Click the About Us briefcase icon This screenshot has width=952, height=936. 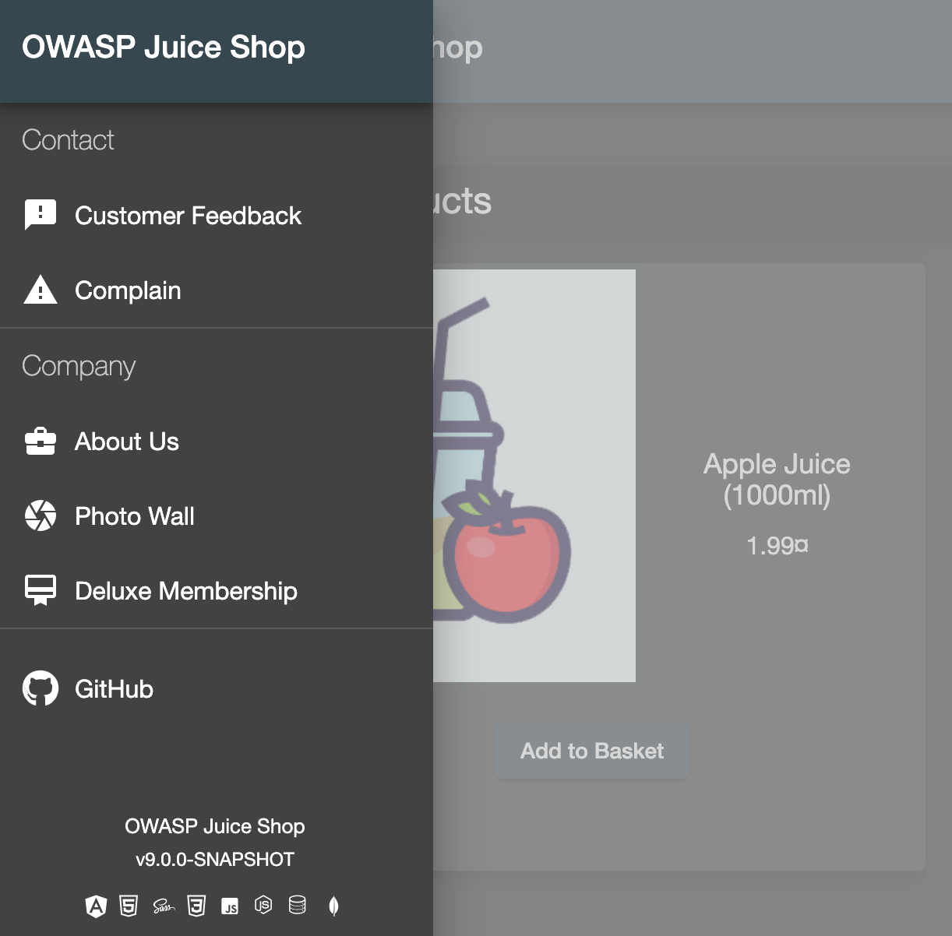41,442
